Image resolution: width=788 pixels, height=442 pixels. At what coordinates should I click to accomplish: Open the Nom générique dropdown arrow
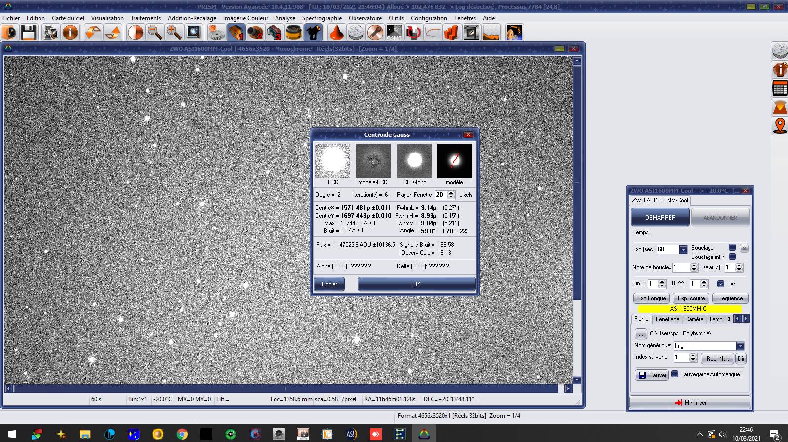point(740,346)
